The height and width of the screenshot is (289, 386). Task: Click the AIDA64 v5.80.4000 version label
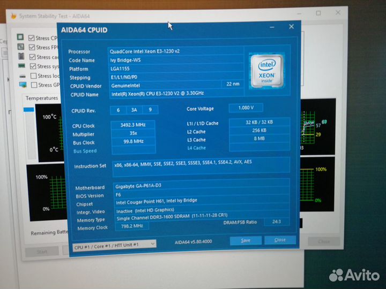pyautogui.click(x=193, y=242)
